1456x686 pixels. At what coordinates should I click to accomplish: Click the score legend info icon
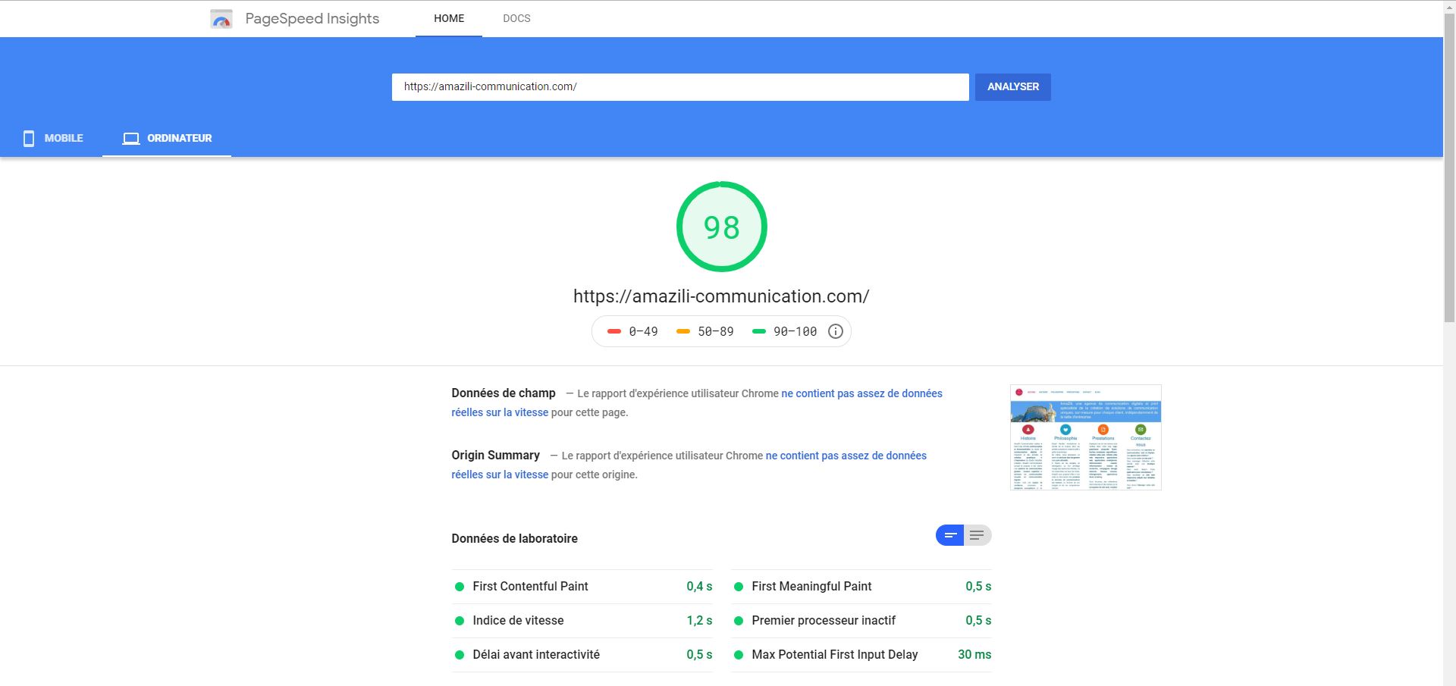[x=836, y=331]
